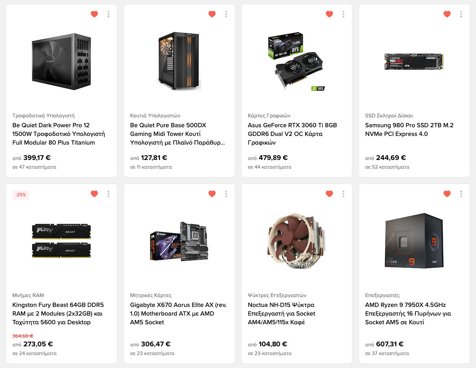This screenshot has height=368, width=476.
Task: Open more options for Samsung 980 Pro SSD
Action: [x=461, y=14]
